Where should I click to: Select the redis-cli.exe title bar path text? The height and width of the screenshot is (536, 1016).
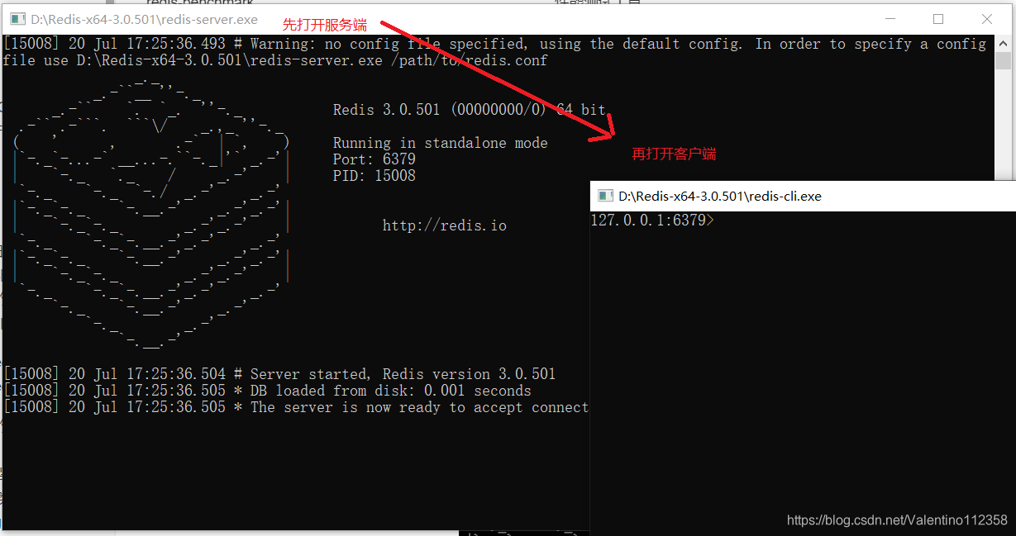pos(720,196)
